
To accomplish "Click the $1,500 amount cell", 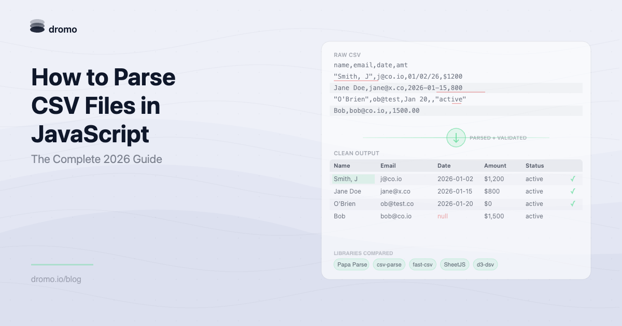I will click(494, 216).
